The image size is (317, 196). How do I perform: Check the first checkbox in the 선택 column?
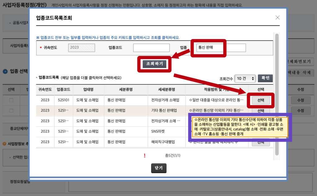point(11,100)
